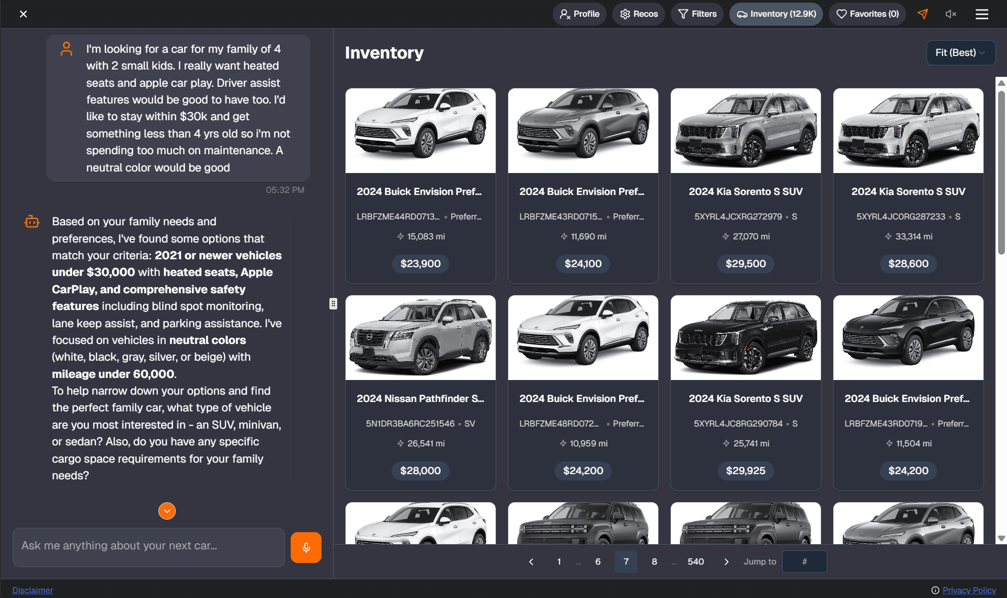Click the orange user avatar icon in chat
The height and width of the screenshot is (598, 1007).
tap(66, 49)
